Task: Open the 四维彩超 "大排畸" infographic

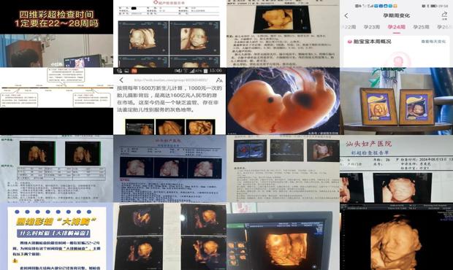Action: pyautogui.click(x=56, y=236)
